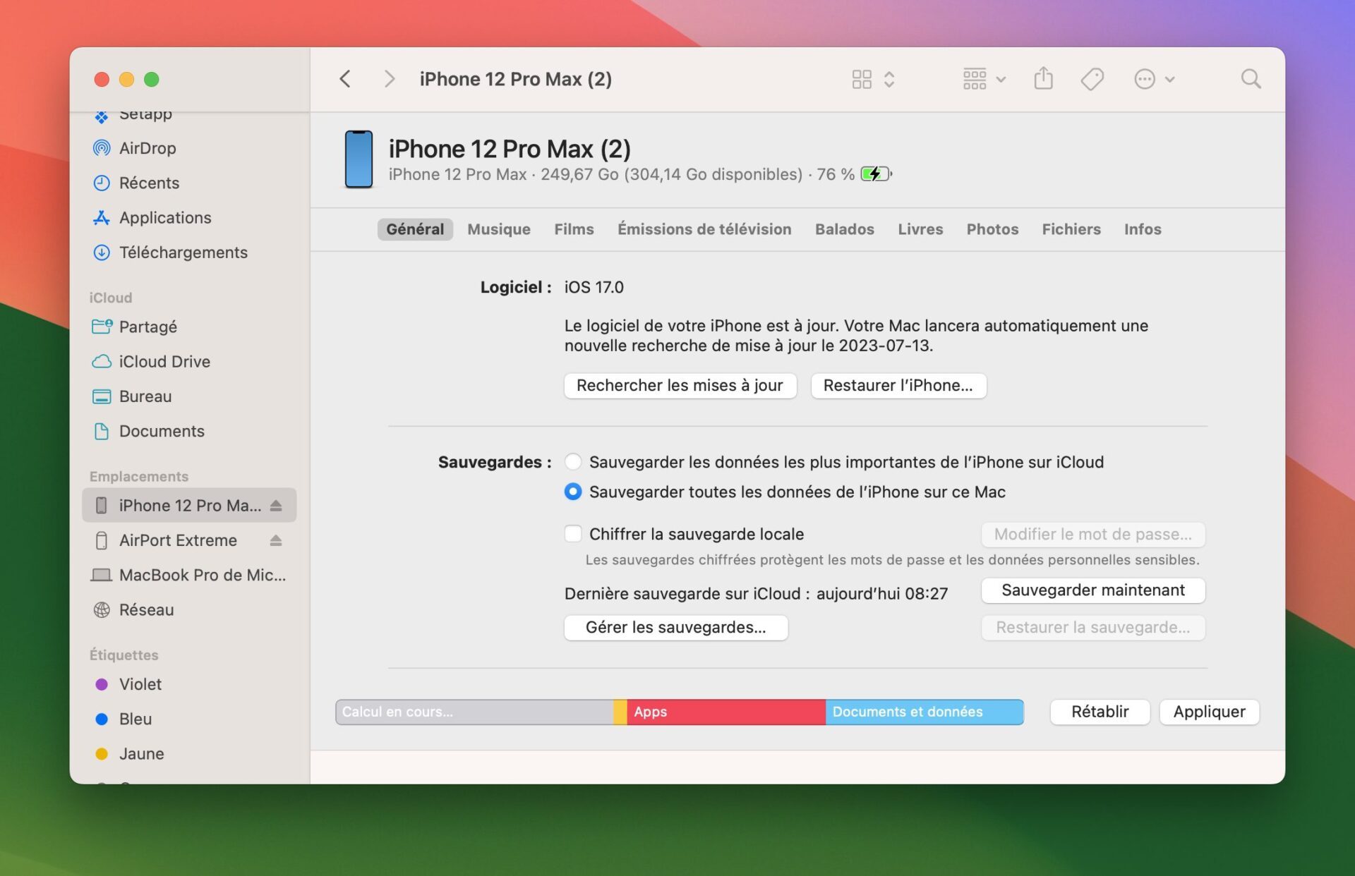Eject the AirPort Extreme drive

(276, 540)
